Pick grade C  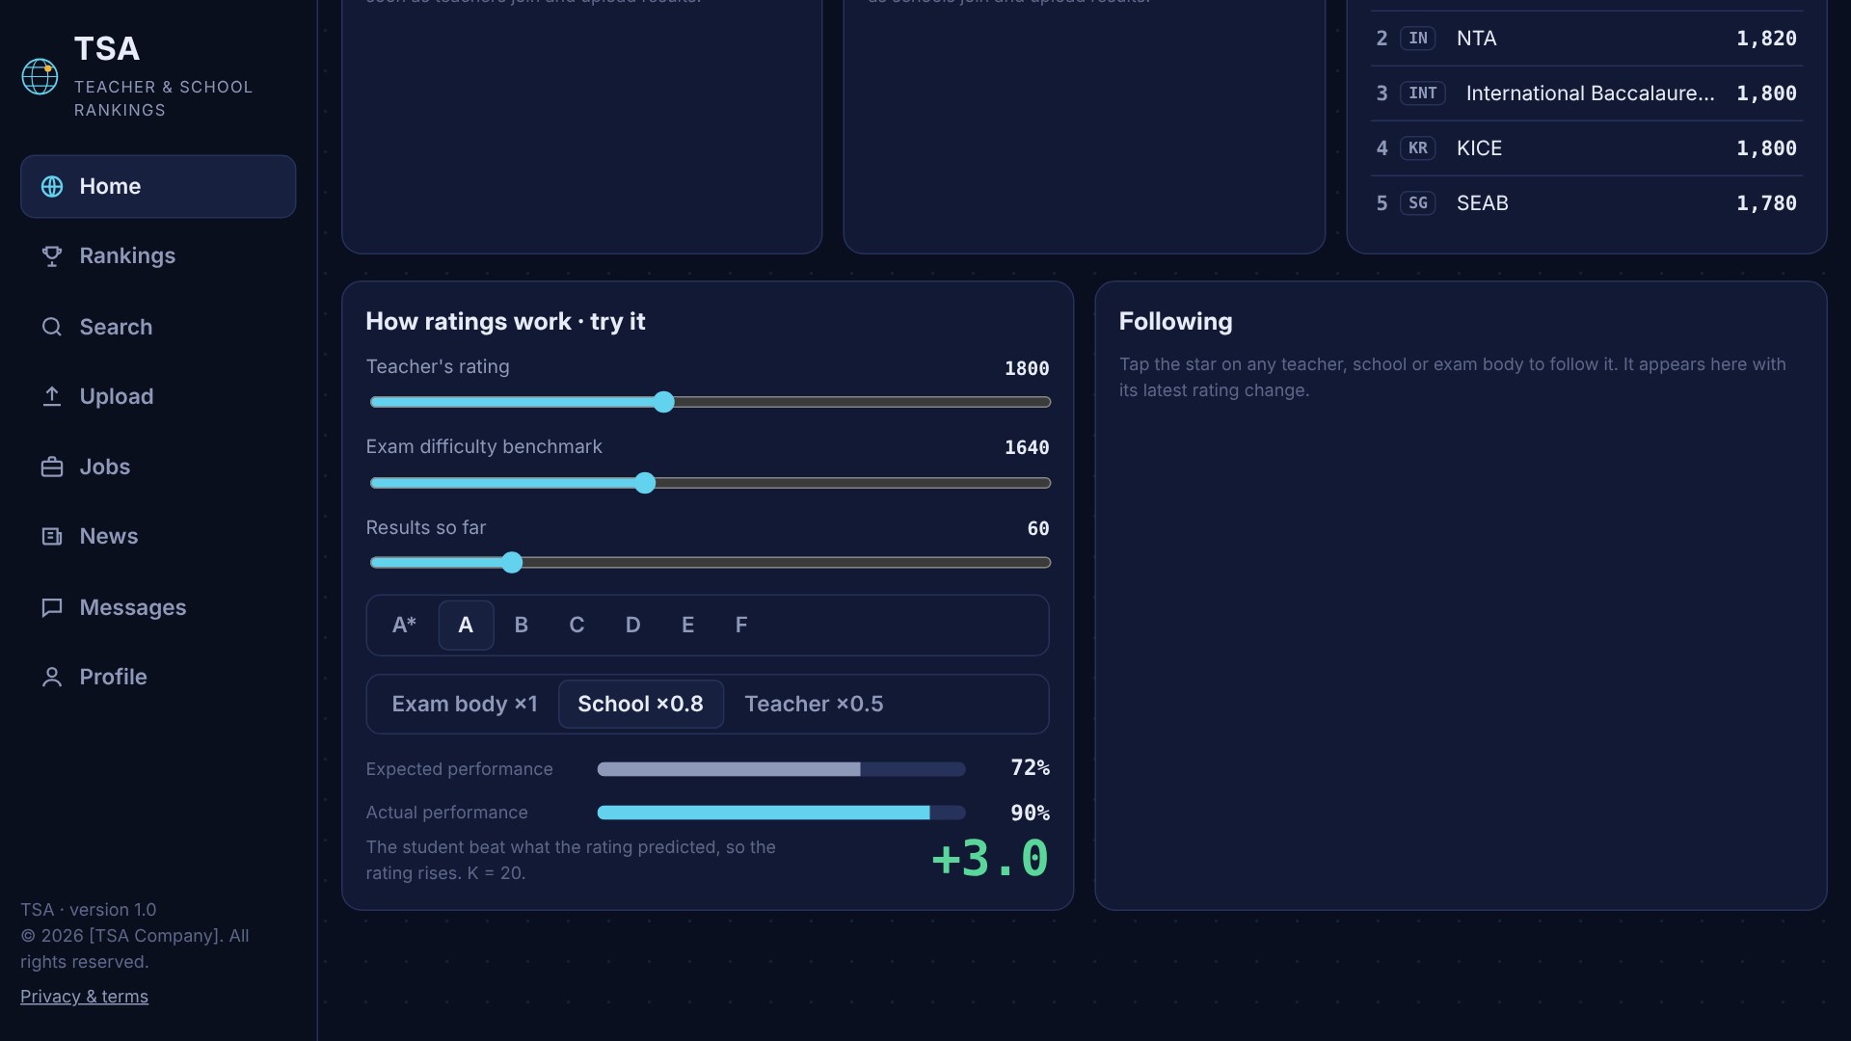577,625
